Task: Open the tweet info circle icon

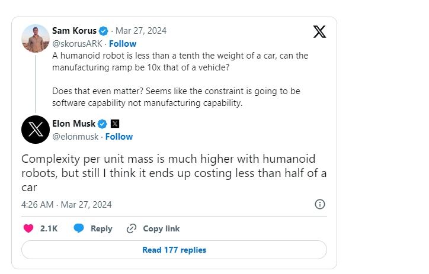Action: (319, 204)
